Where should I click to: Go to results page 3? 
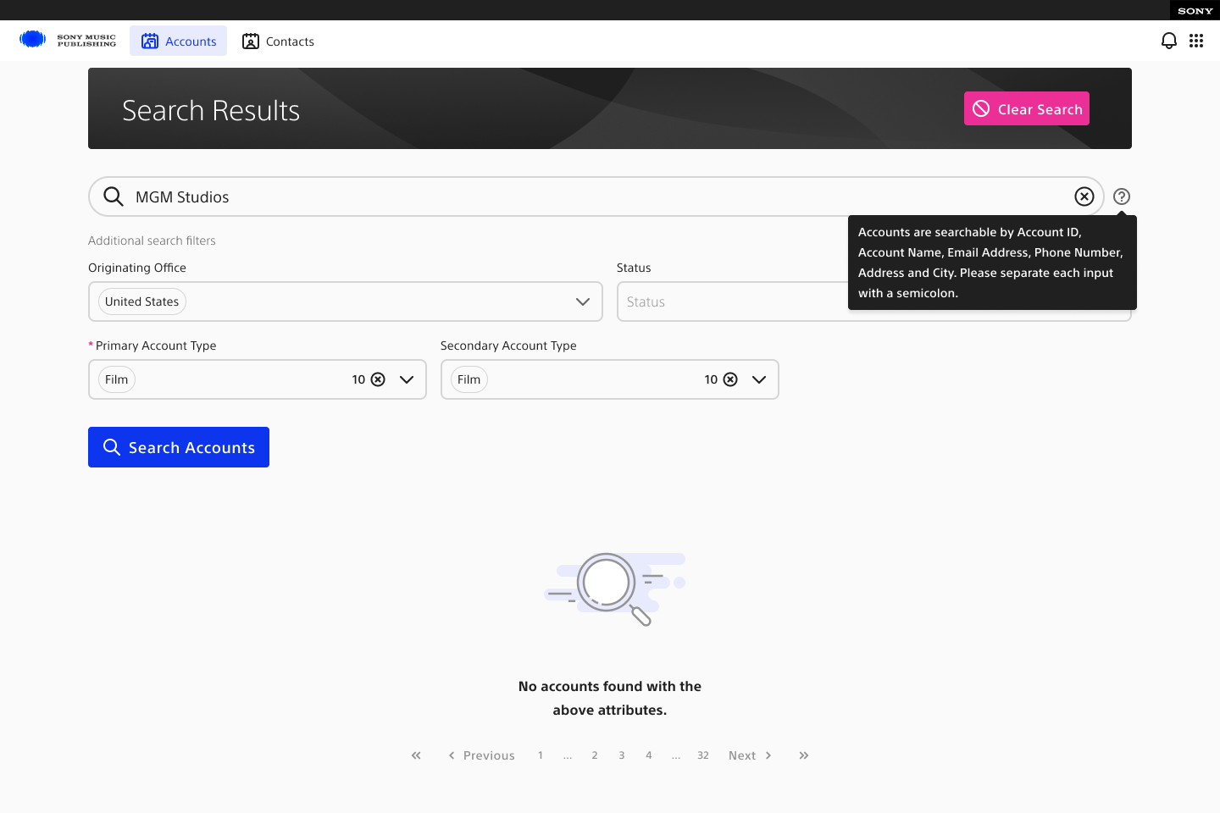(622, 755)
